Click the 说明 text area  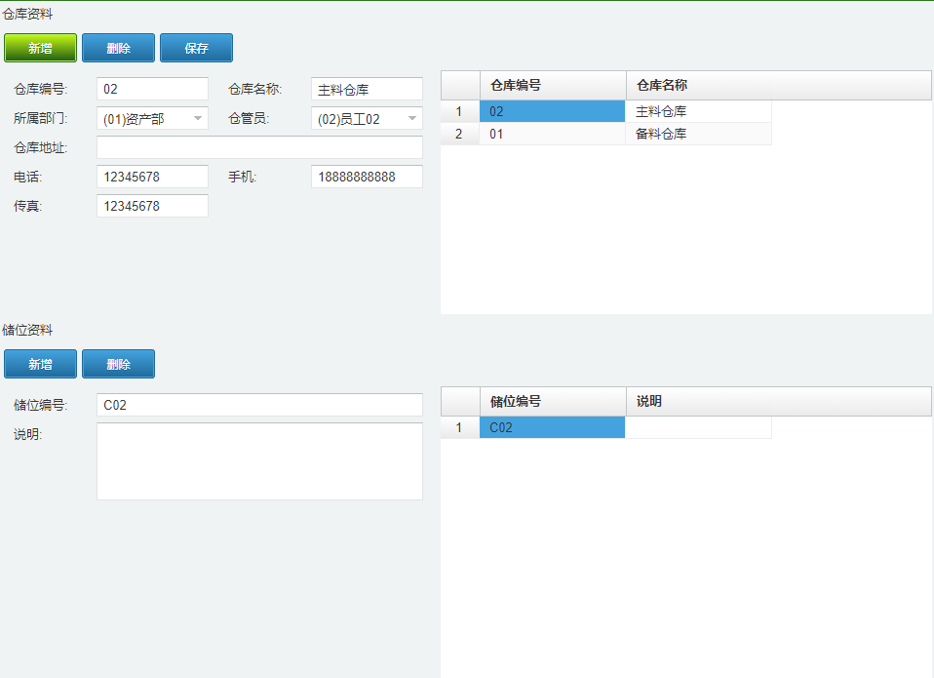point(259,461)
